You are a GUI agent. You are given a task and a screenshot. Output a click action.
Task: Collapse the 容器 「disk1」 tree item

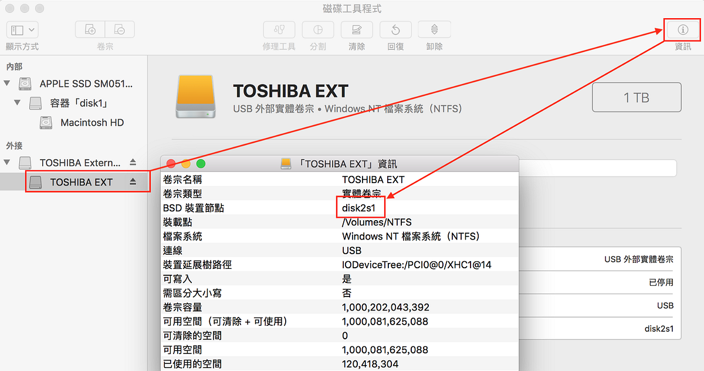click(x=18, y=103)
